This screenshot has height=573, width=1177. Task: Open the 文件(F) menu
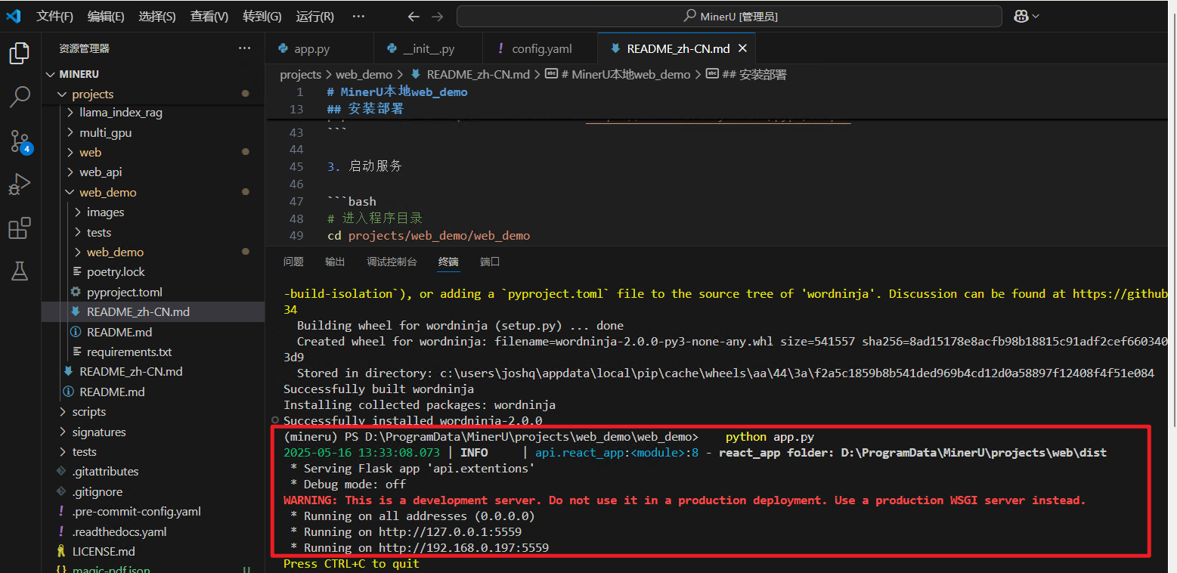54,16
